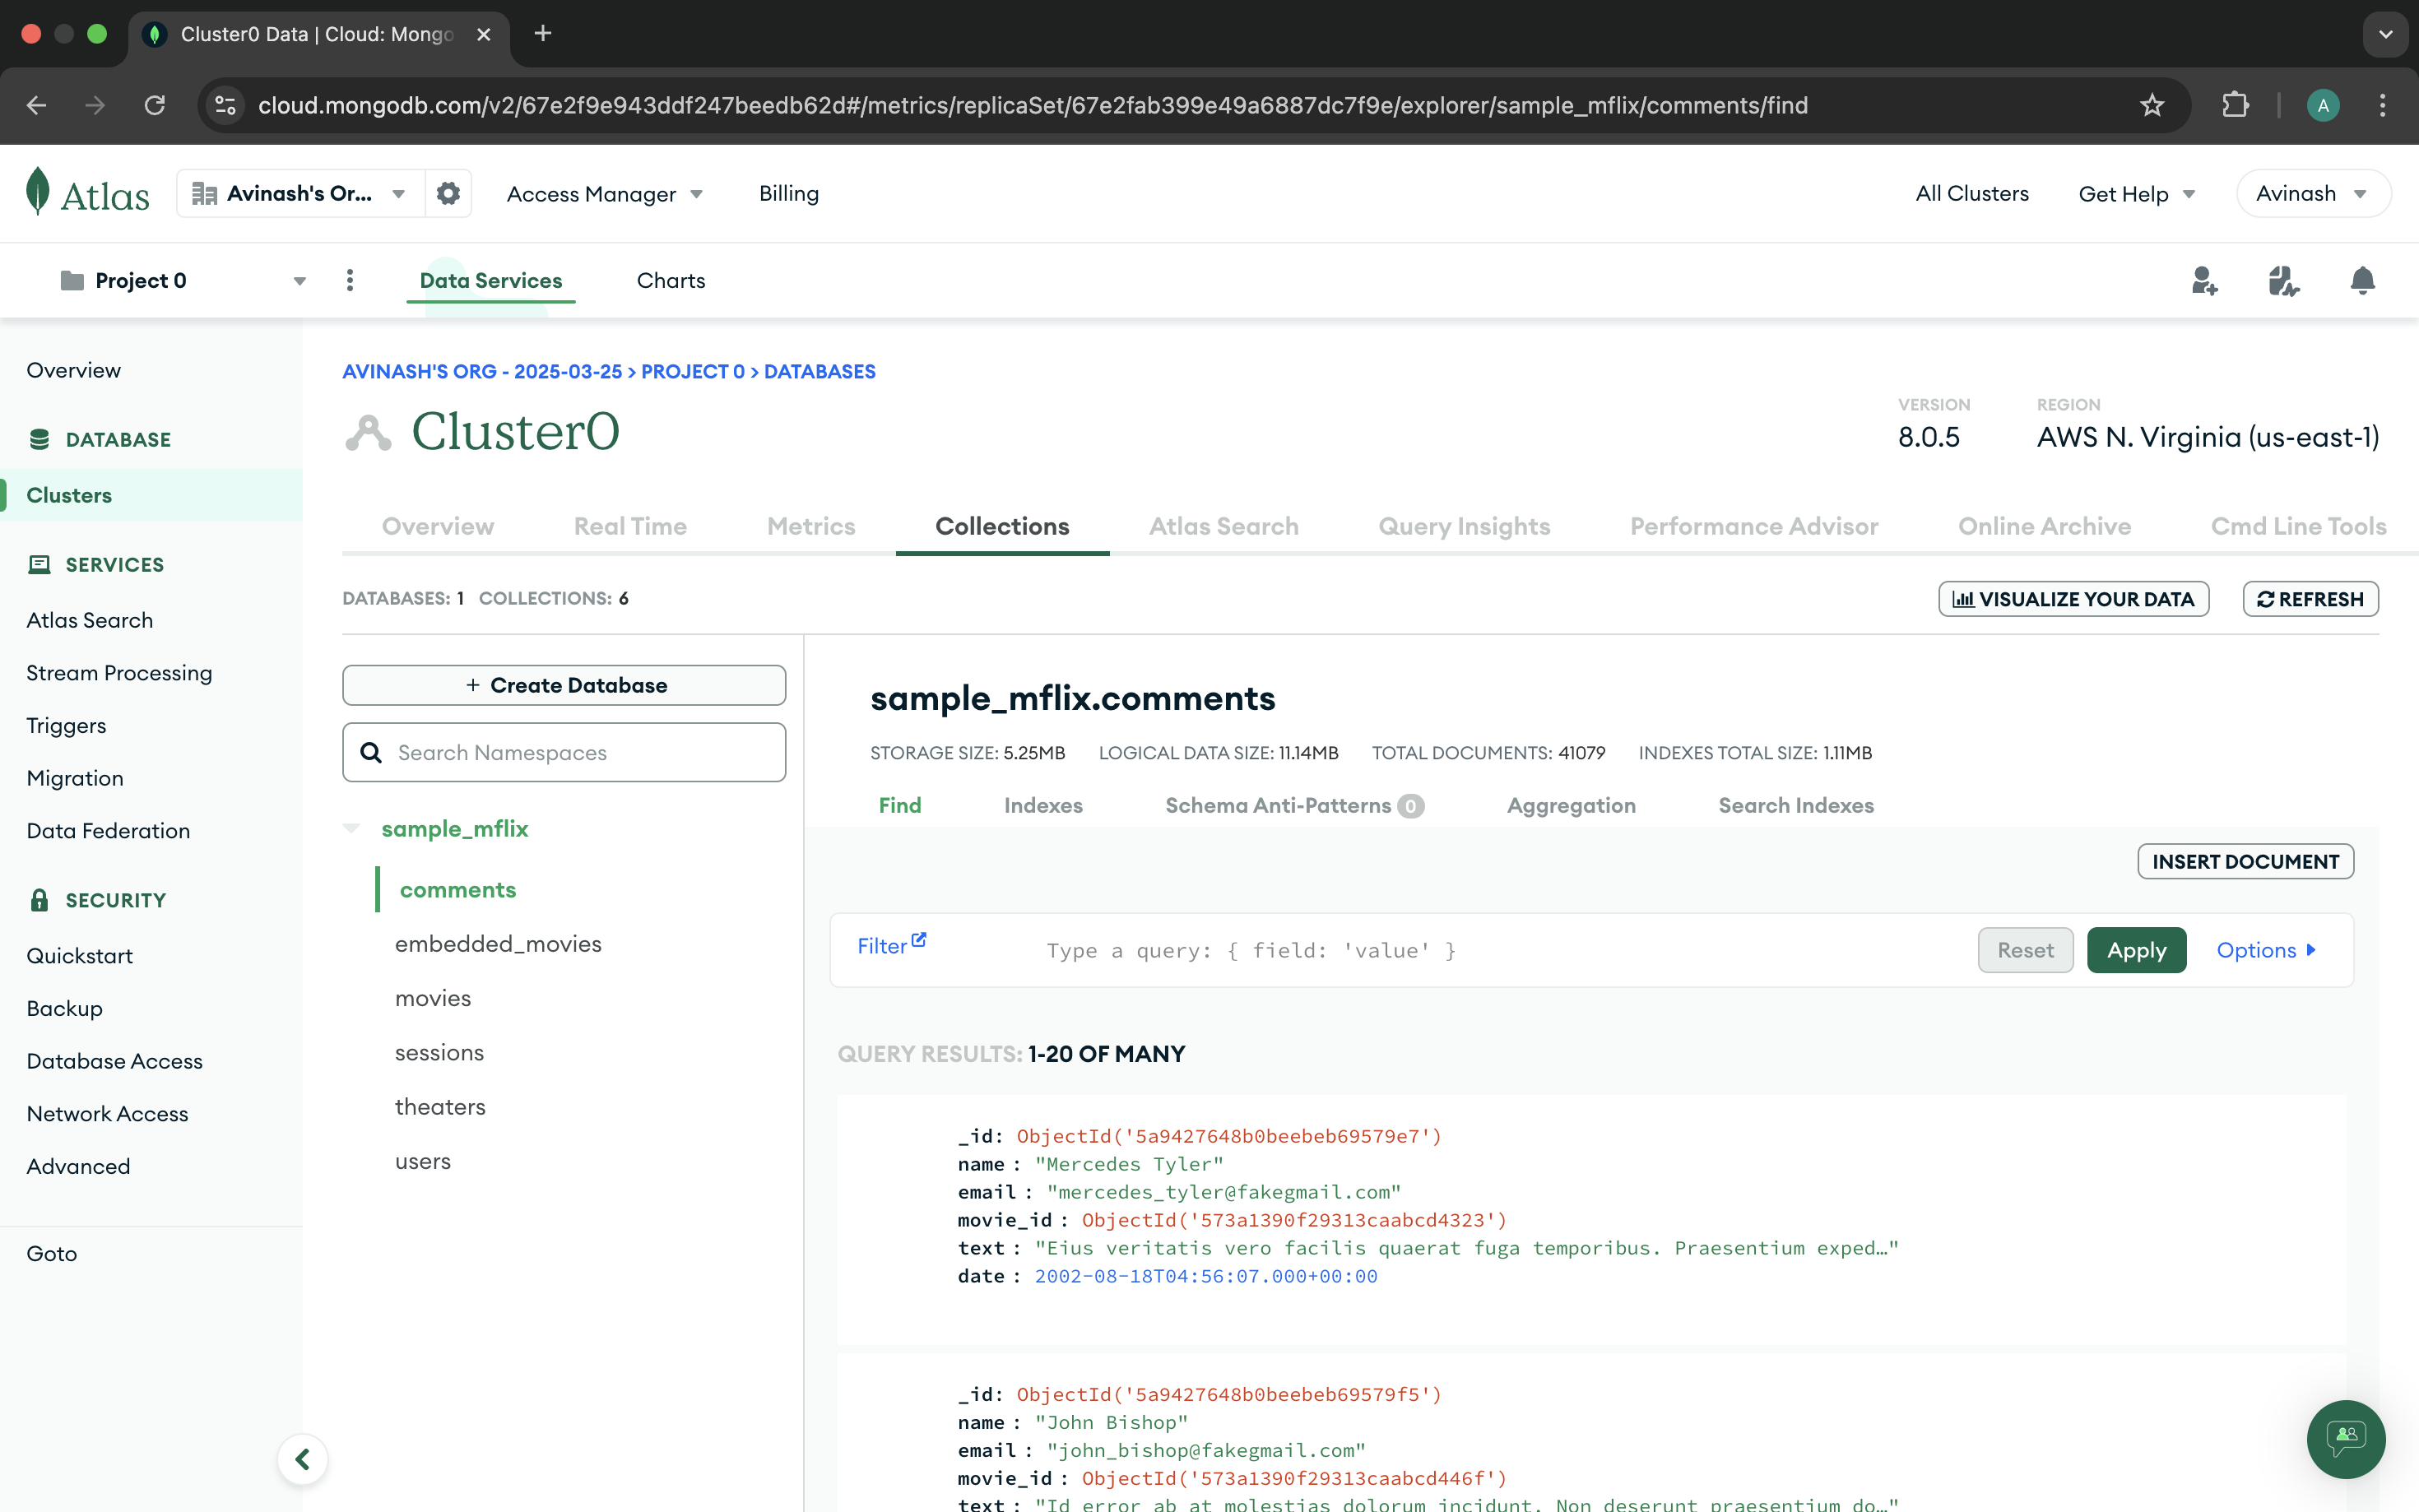Image resolution: width=2419 pixels, height=1512 pixels.
Task: Open the Avinash account menu
Action: point(2312,194)
